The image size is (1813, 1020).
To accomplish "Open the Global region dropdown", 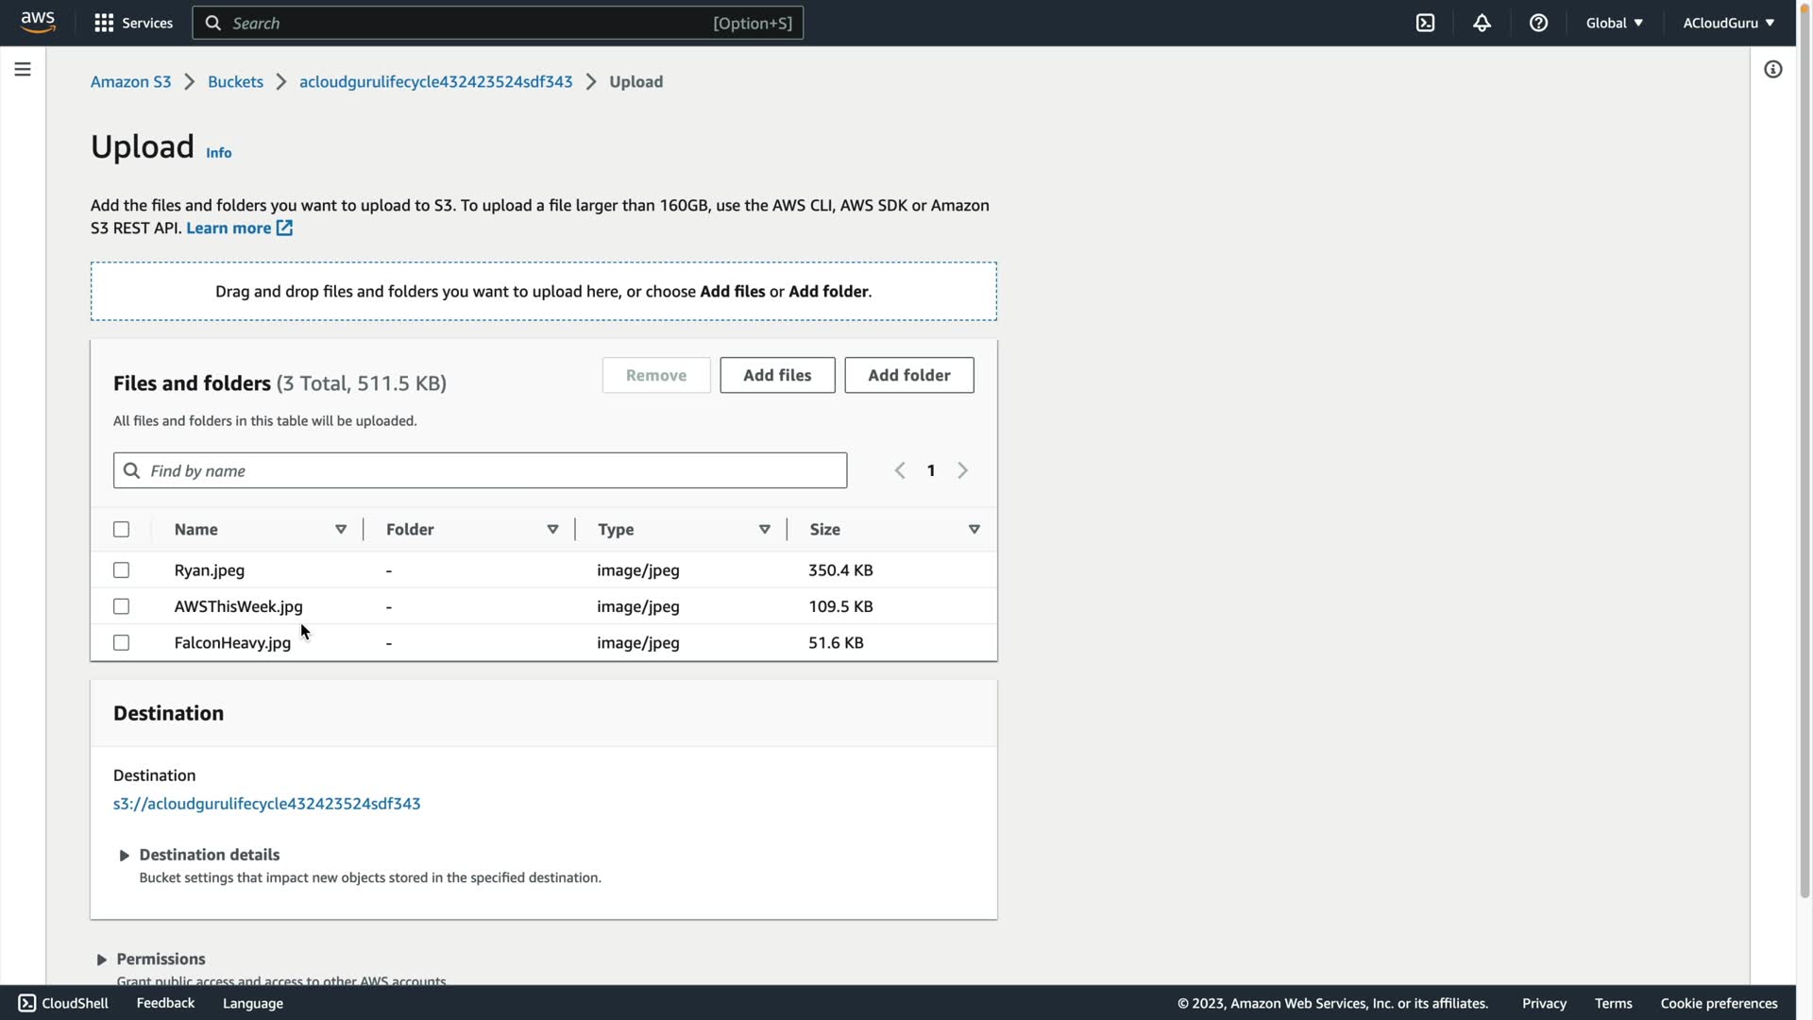I will click(x=1614, y=23).
